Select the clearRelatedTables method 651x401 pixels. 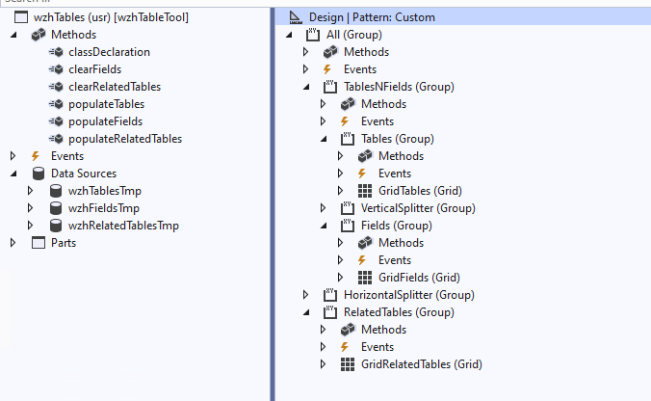tap(114, 87)
